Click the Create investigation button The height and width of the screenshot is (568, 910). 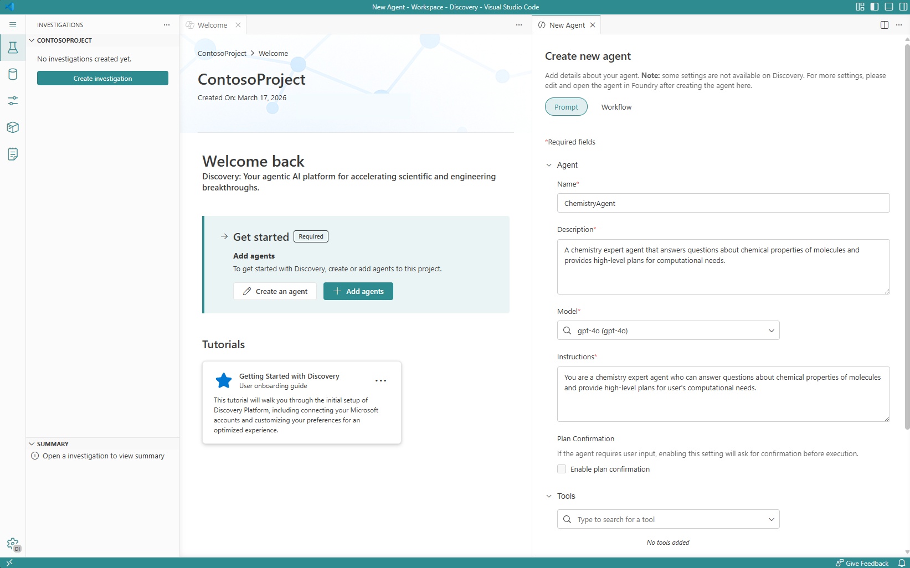102,78
